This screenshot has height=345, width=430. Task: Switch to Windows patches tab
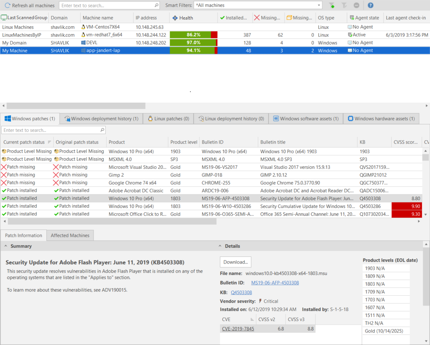click(x=30, y=119)
